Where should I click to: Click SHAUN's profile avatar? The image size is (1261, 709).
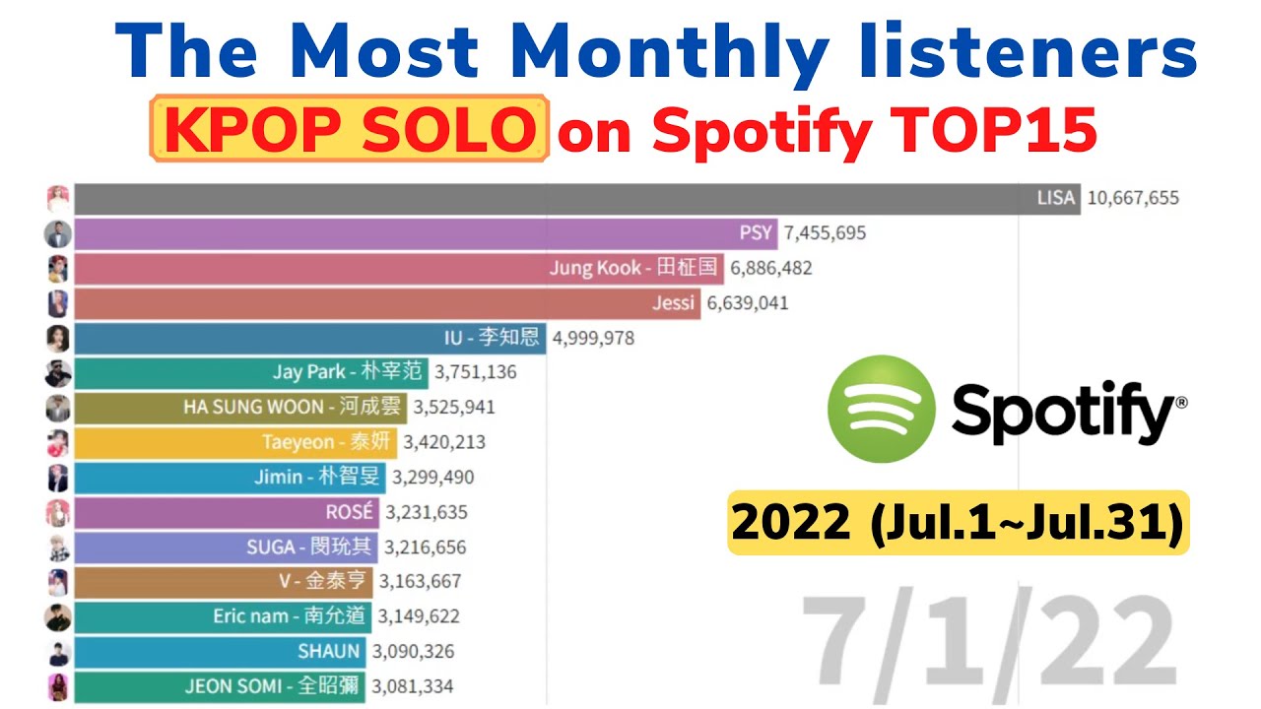[x=58, y=652]
